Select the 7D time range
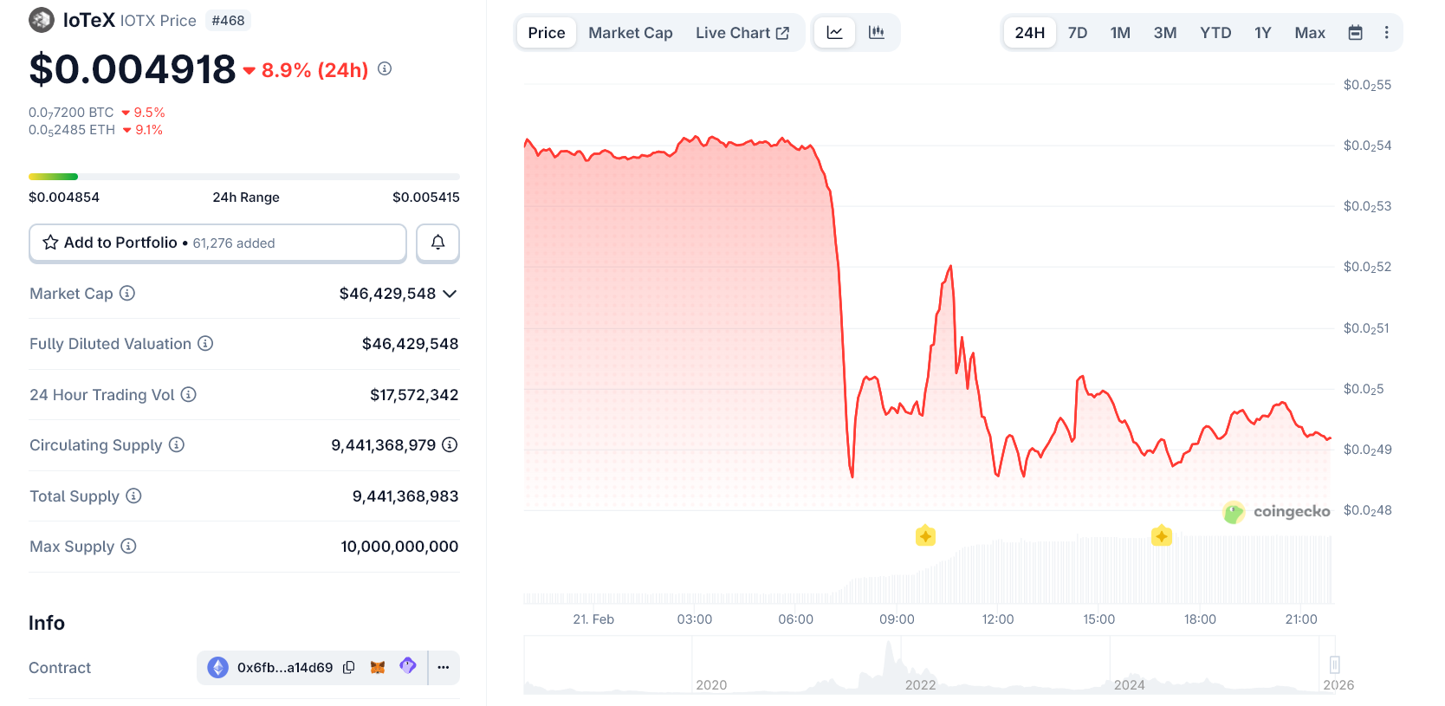The height and width of the screenshot is (706, 1445). pos(1077,33)
